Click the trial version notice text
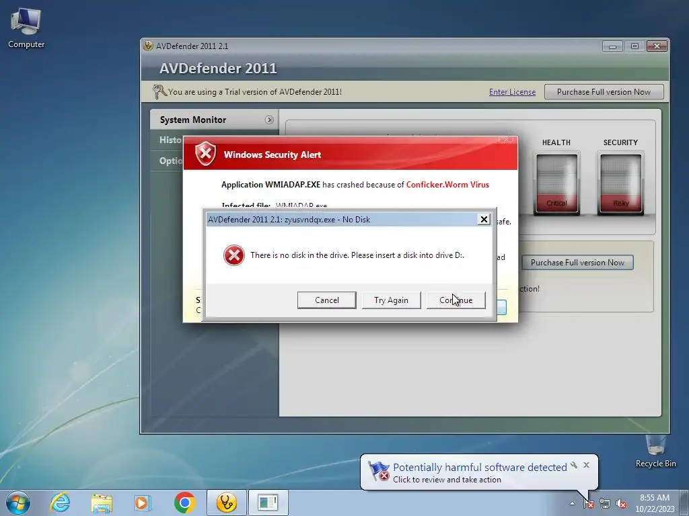The image size is (689, 516). point(255,92)
